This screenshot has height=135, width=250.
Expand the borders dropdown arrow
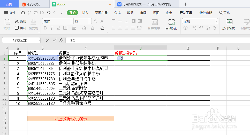69,28
